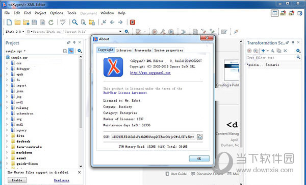Click copy SGN icon next to field
This screenshot has width=306, height=185.
[199, 136]
